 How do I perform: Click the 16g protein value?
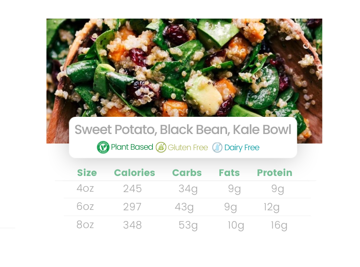tap(279, 225)
